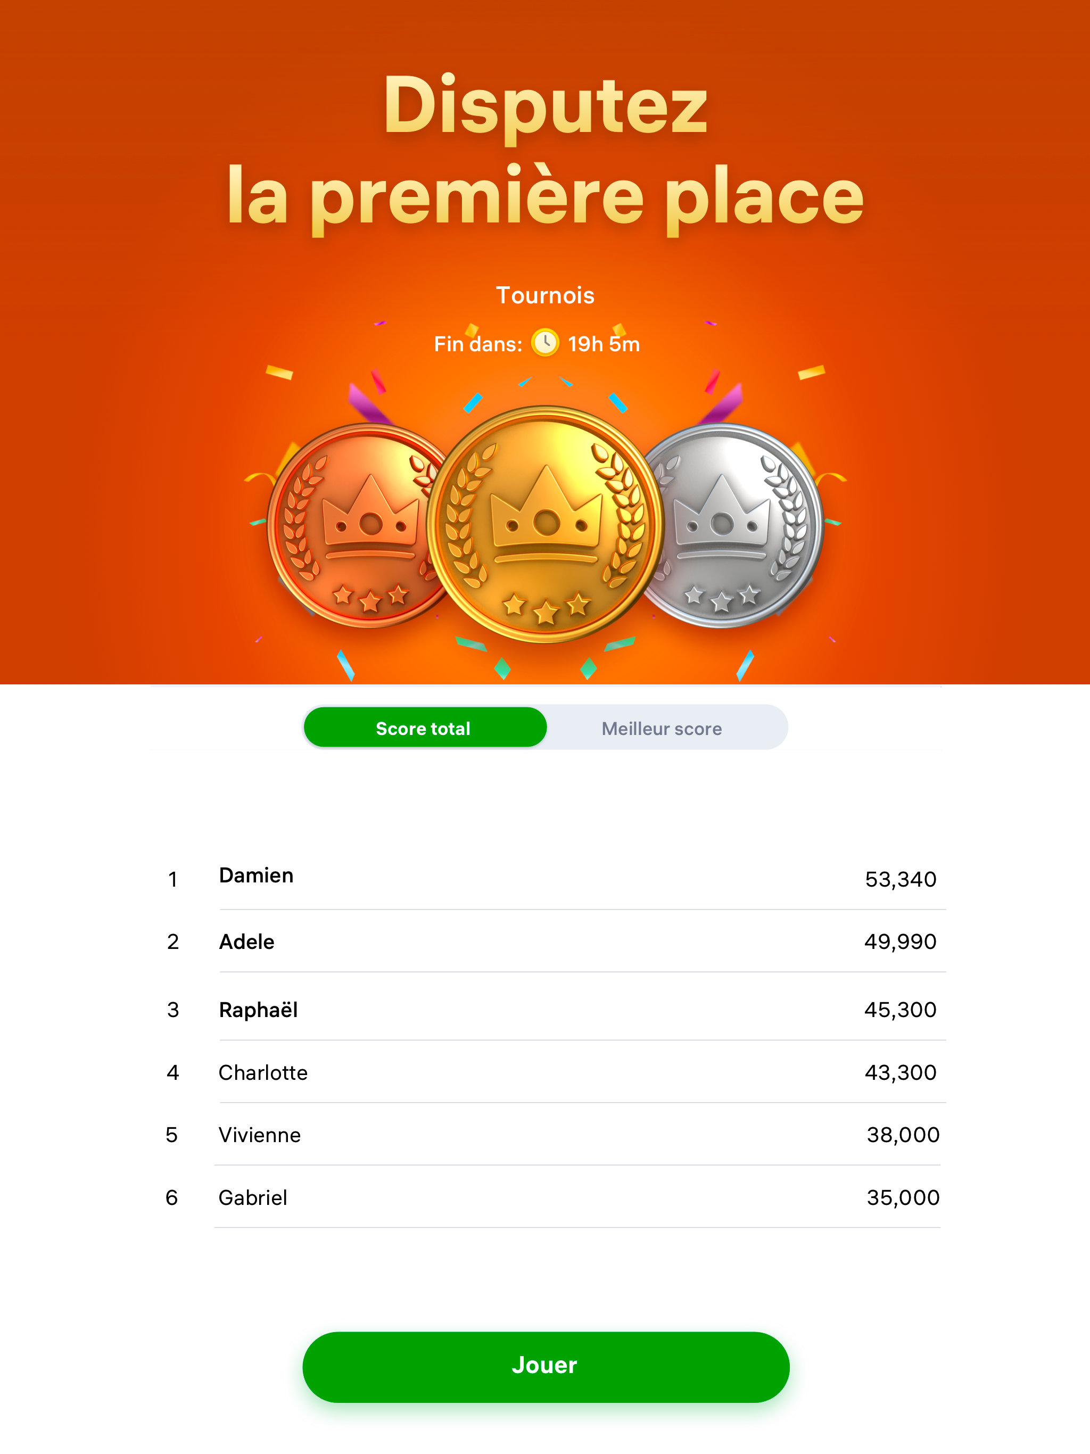Click the Tournois heading
Screen dimensions: 1090x1454
[544, 295]
